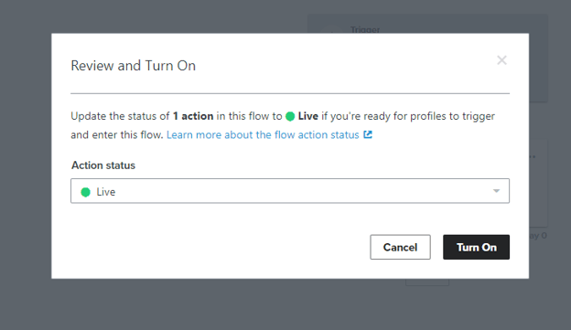Select the Live text in the dropdown
This screenshot has height=330, width=571.
pyautogui.click(x=106, y=192)
